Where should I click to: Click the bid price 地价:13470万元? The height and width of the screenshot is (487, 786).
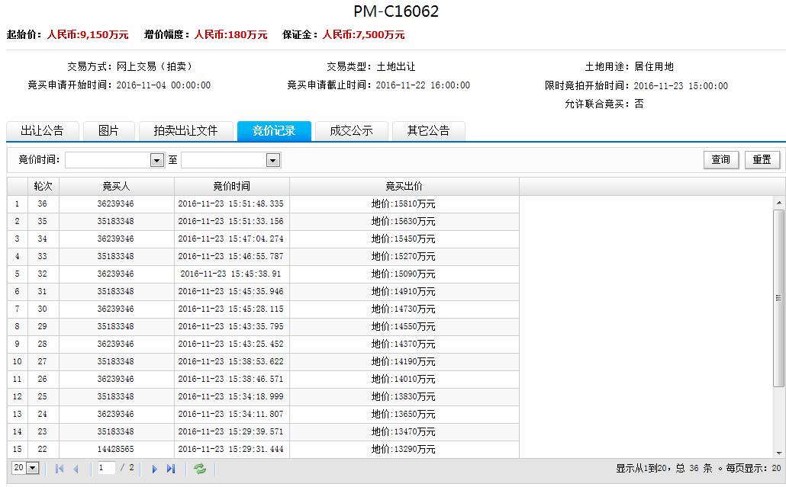[403, 431]
